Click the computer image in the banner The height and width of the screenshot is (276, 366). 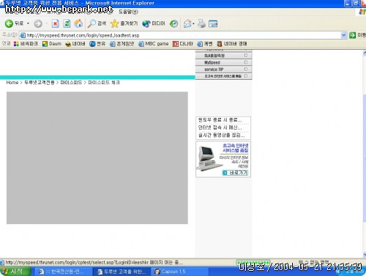[209, 158]
